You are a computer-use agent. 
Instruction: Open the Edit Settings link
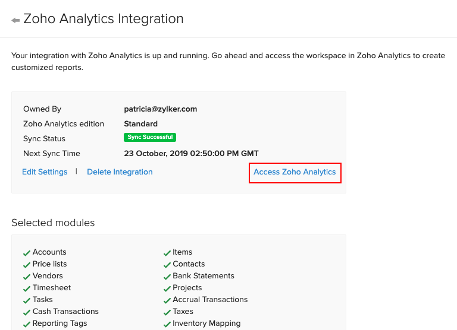coord(45,172)
